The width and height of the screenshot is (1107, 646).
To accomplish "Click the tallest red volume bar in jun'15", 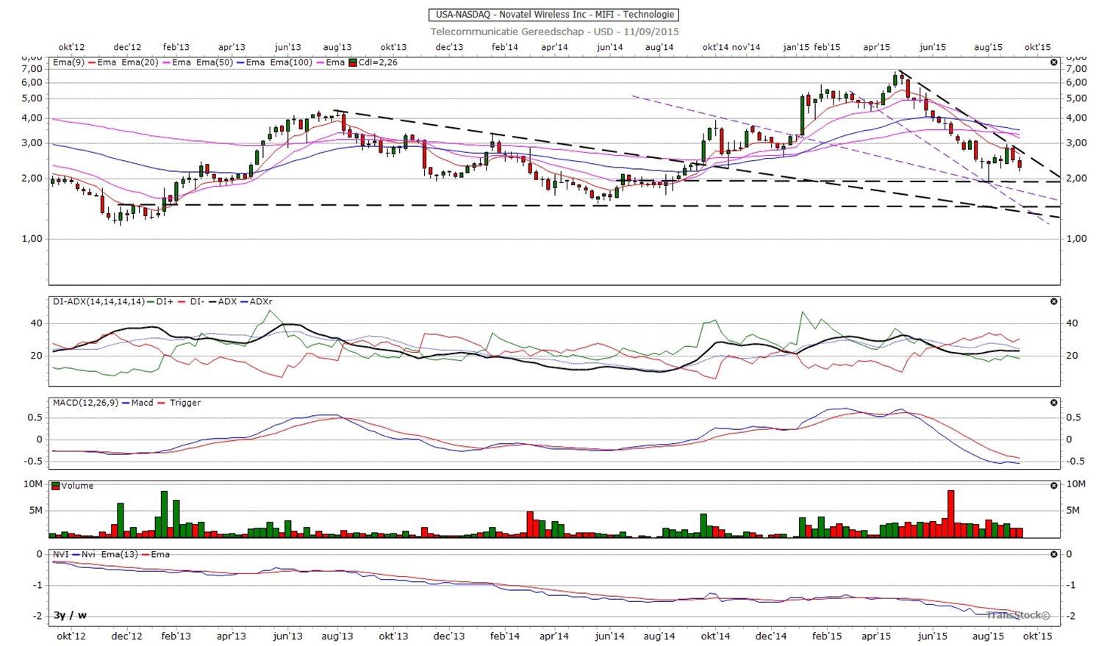I will point(951,514).
